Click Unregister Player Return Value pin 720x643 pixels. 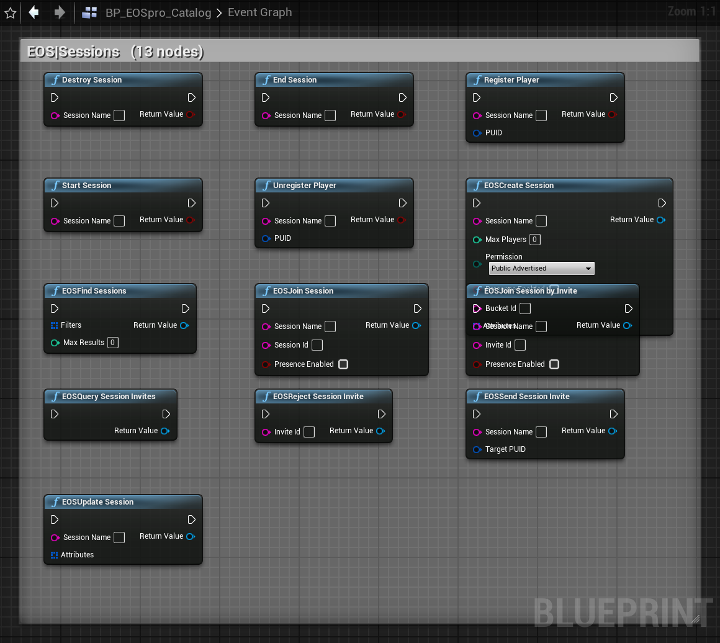click(402, 220)
